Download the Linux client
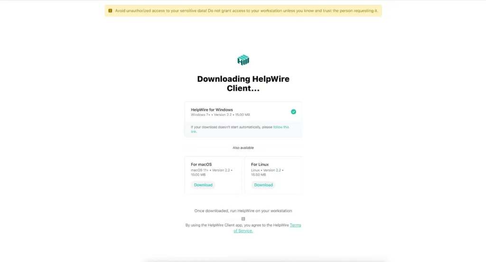This screenshot has width=486, height=262. [x=263, y=185]
